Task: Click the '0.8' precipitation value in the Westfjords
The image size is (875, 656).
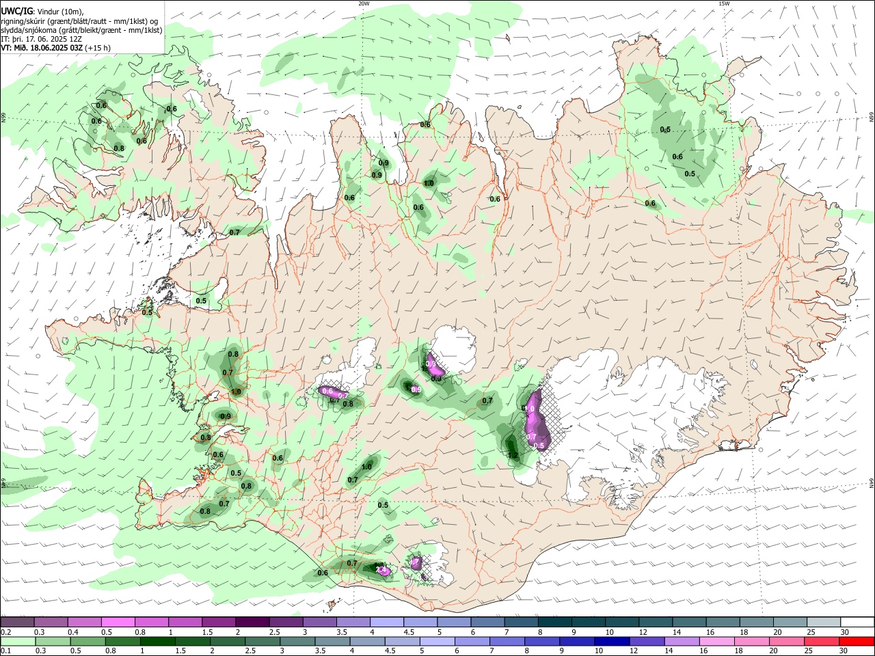Action: tap(119, 148)
